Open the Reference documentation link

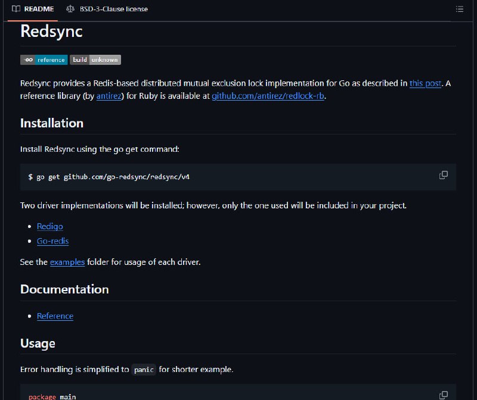point(55,316)
